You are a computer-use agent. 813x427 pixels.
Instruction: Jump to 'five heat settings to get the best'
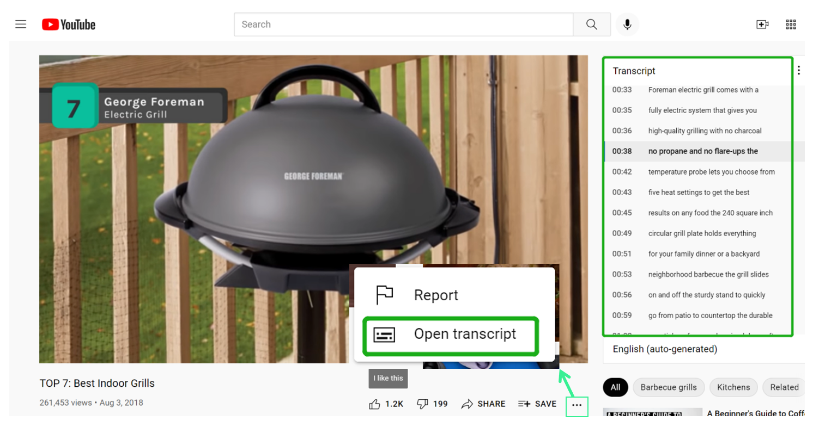[703, 193]
